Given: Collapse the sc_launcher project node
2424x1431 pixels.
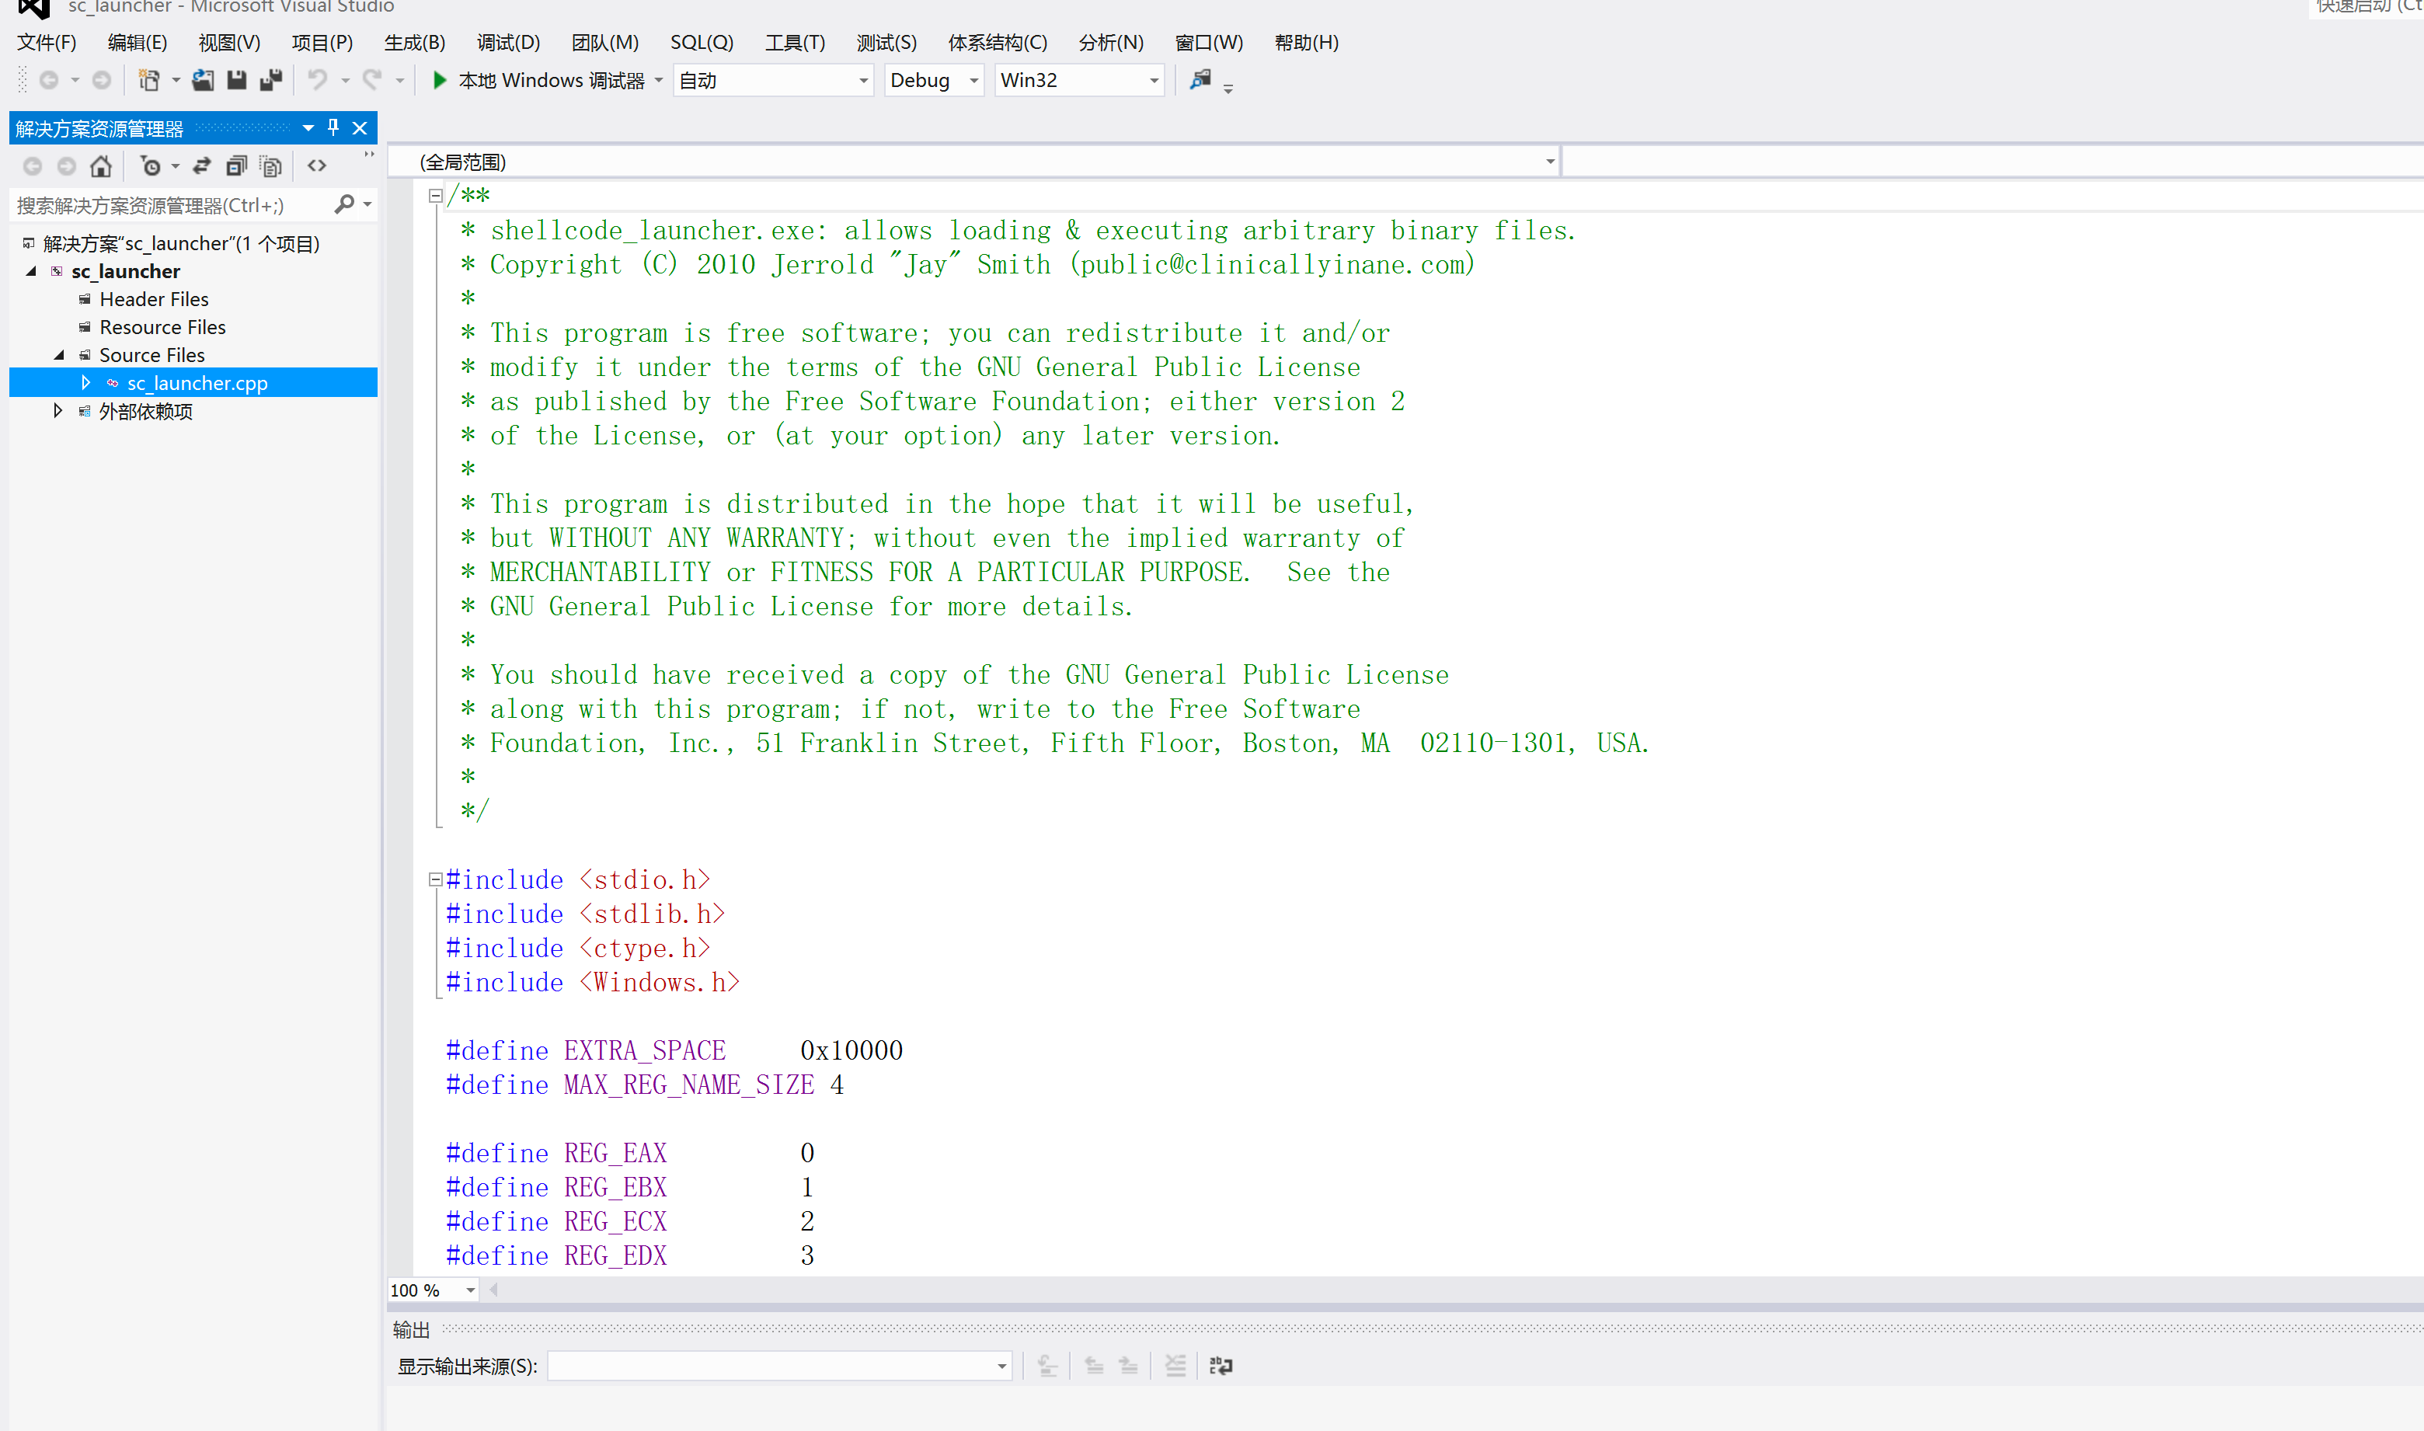Looking at the screenshot, I should 32,272.
